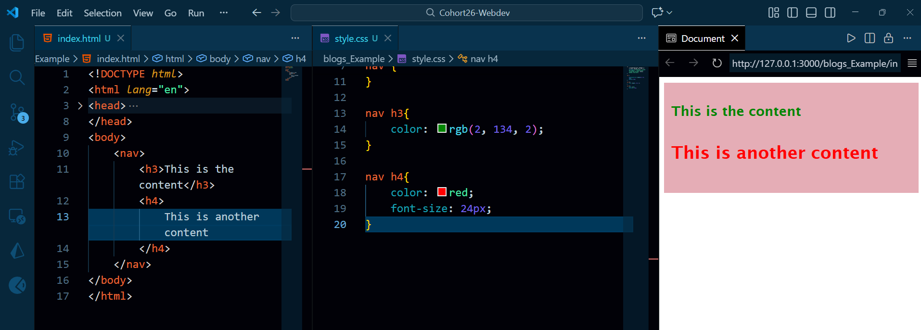The image size is (921, 330).
Task: Open the File menu
Action: (38, 13)
